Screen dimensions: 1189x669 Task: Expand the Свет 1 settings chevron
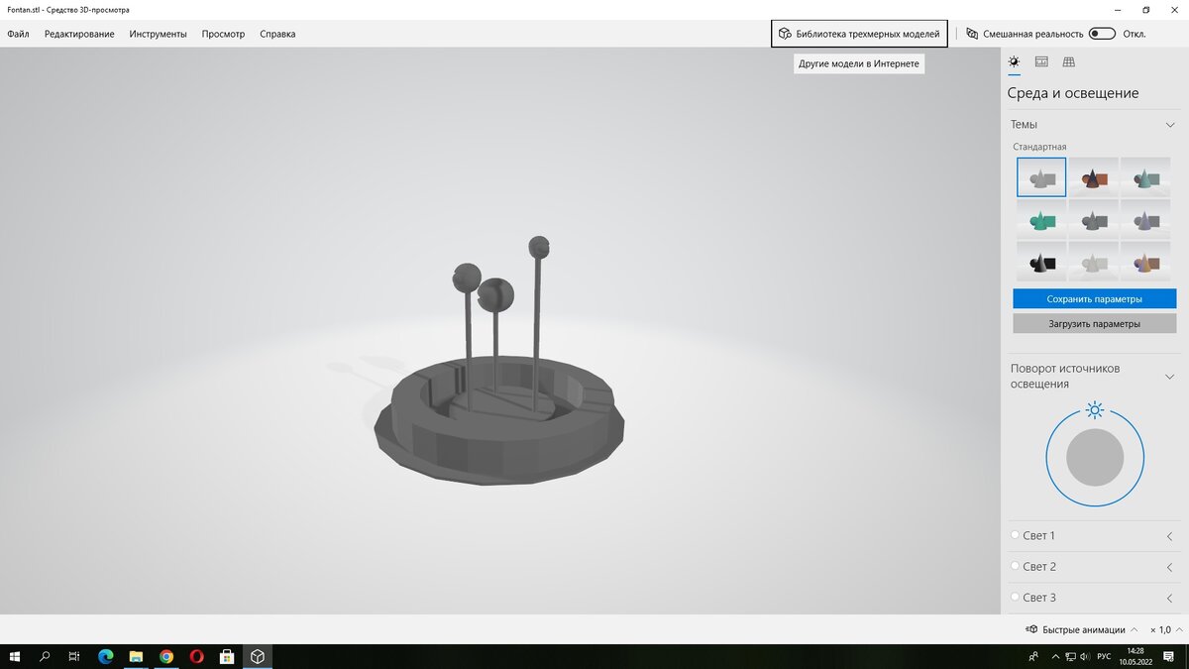pos(1169,536)
